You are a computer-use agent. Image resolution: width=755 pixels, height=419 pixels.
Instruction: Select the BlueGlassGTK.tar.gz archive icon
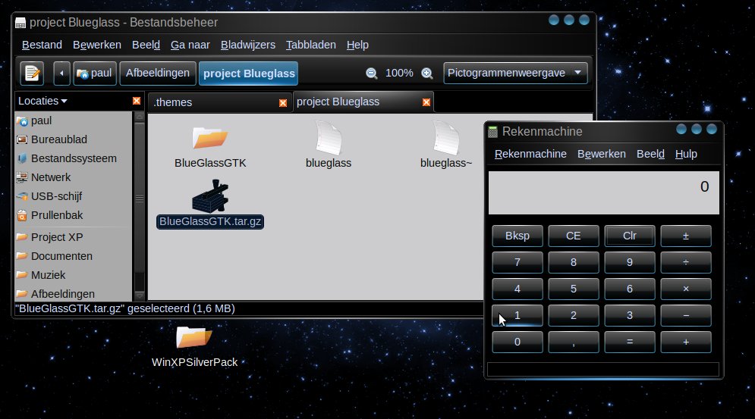[210, 196]
